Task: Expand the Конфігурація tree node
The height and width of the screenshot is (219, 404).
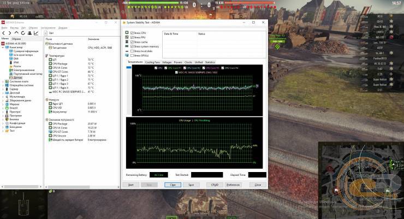Action: (3, 123)
